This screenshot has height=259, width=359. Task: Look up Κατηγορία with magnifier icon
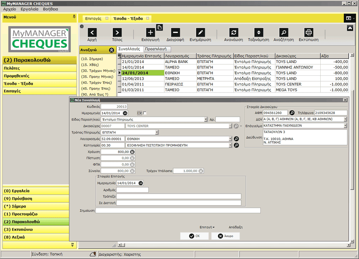pos(236,145)
